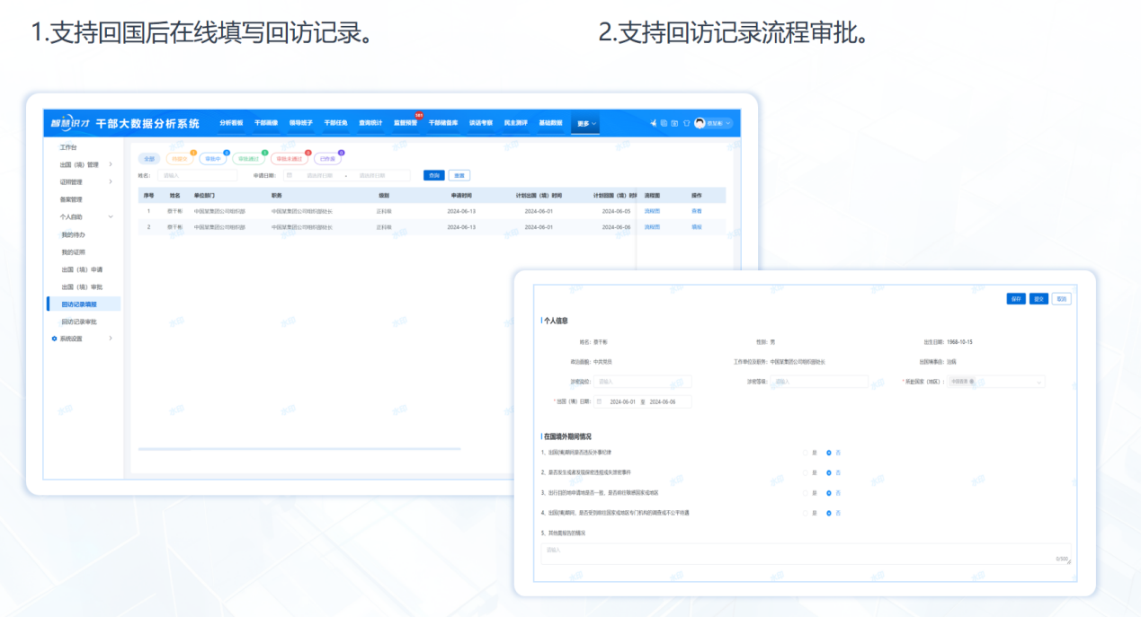Click 填报 link in the second table row
The height and width of the screenshot is (617, 1141).
point(696,227)
